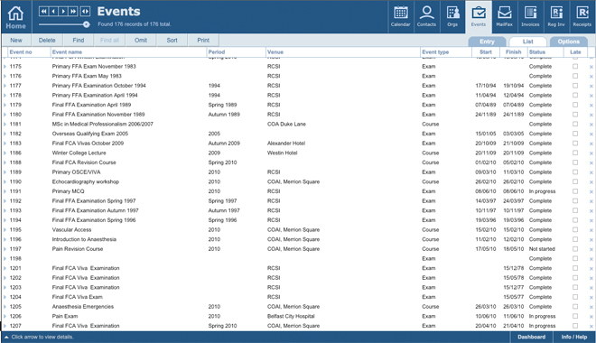The image size is (596, 343).
Task: Tick the Late checkbox for event 1206
Action: tap(575, 316)
